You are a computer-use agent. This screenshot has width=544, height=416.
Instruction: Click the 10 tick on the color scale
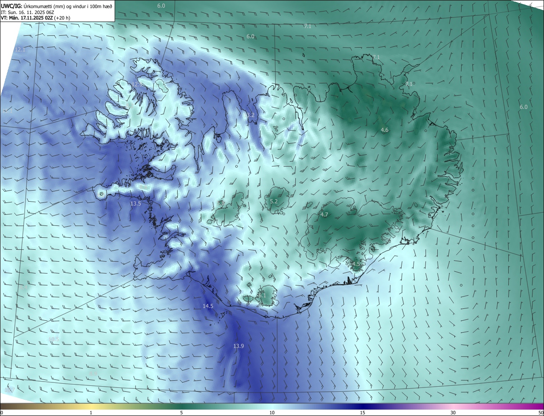coord(272,413)
